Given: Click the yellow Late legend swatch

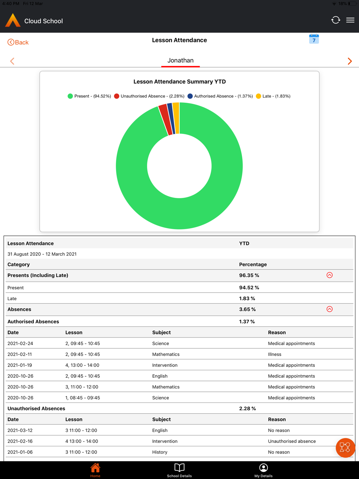Looking at the screenshot, I should coord(258,96).
